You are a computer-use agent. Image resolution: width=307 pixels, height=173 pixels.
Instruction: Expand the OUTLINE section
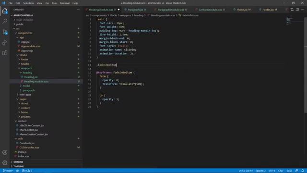(x=18, y=162)
